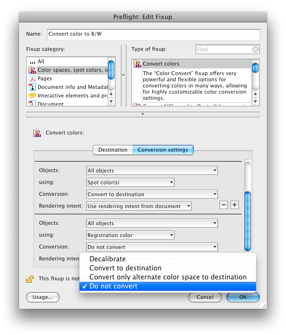Image resolution: width=286 pixels, height=335 pixels.
Task: Click the Color Convert fixup description text
Action: tap(195, 86)
